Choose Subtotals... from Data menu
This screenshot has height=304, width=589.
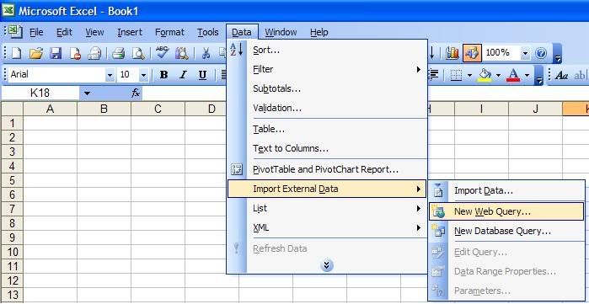[327, 88]
